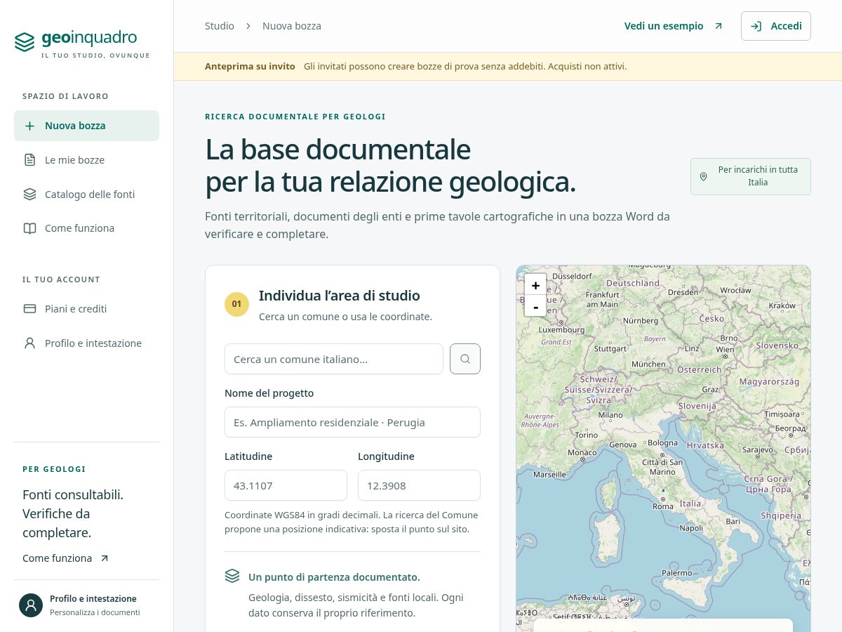Click arrow icon beside bottom Come funziona
The image size is (842, 632).
pos(105,558)
